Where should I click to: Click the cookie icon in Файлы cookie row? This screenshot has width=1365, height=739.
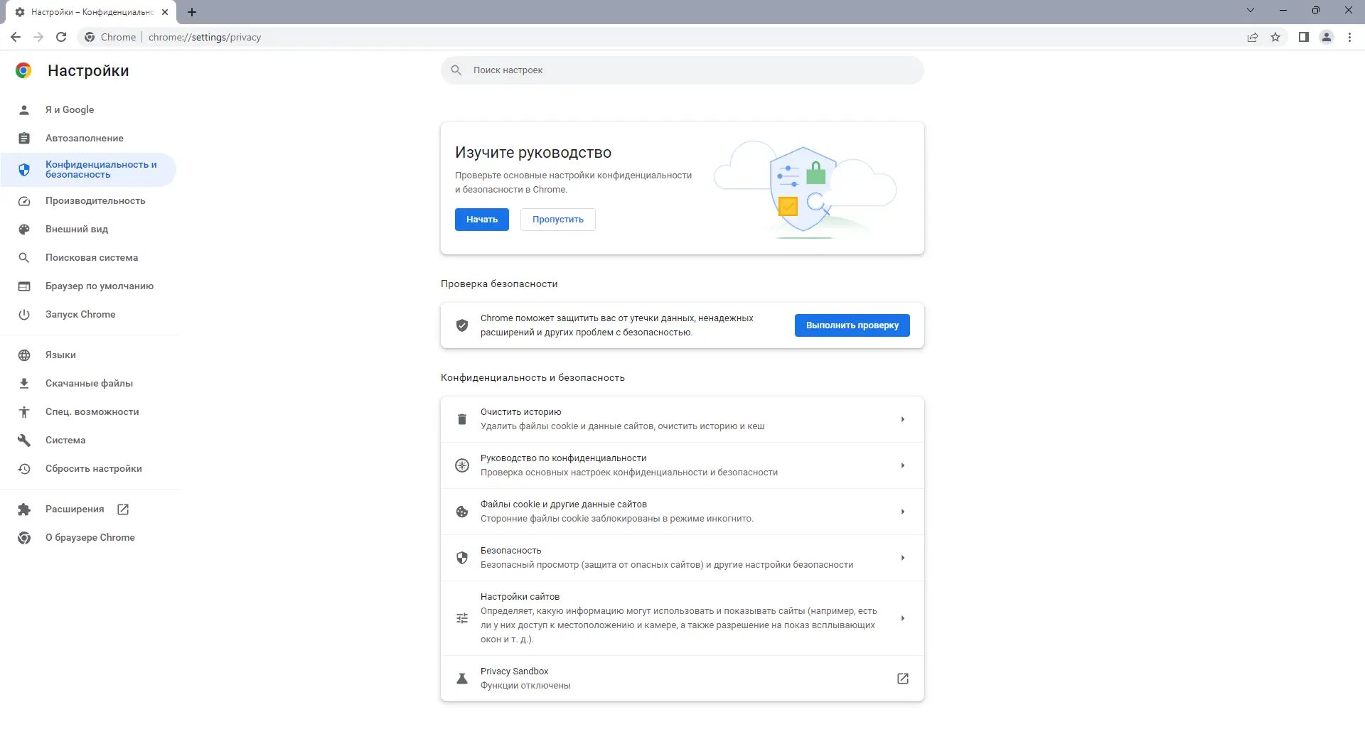pos(462,511)
